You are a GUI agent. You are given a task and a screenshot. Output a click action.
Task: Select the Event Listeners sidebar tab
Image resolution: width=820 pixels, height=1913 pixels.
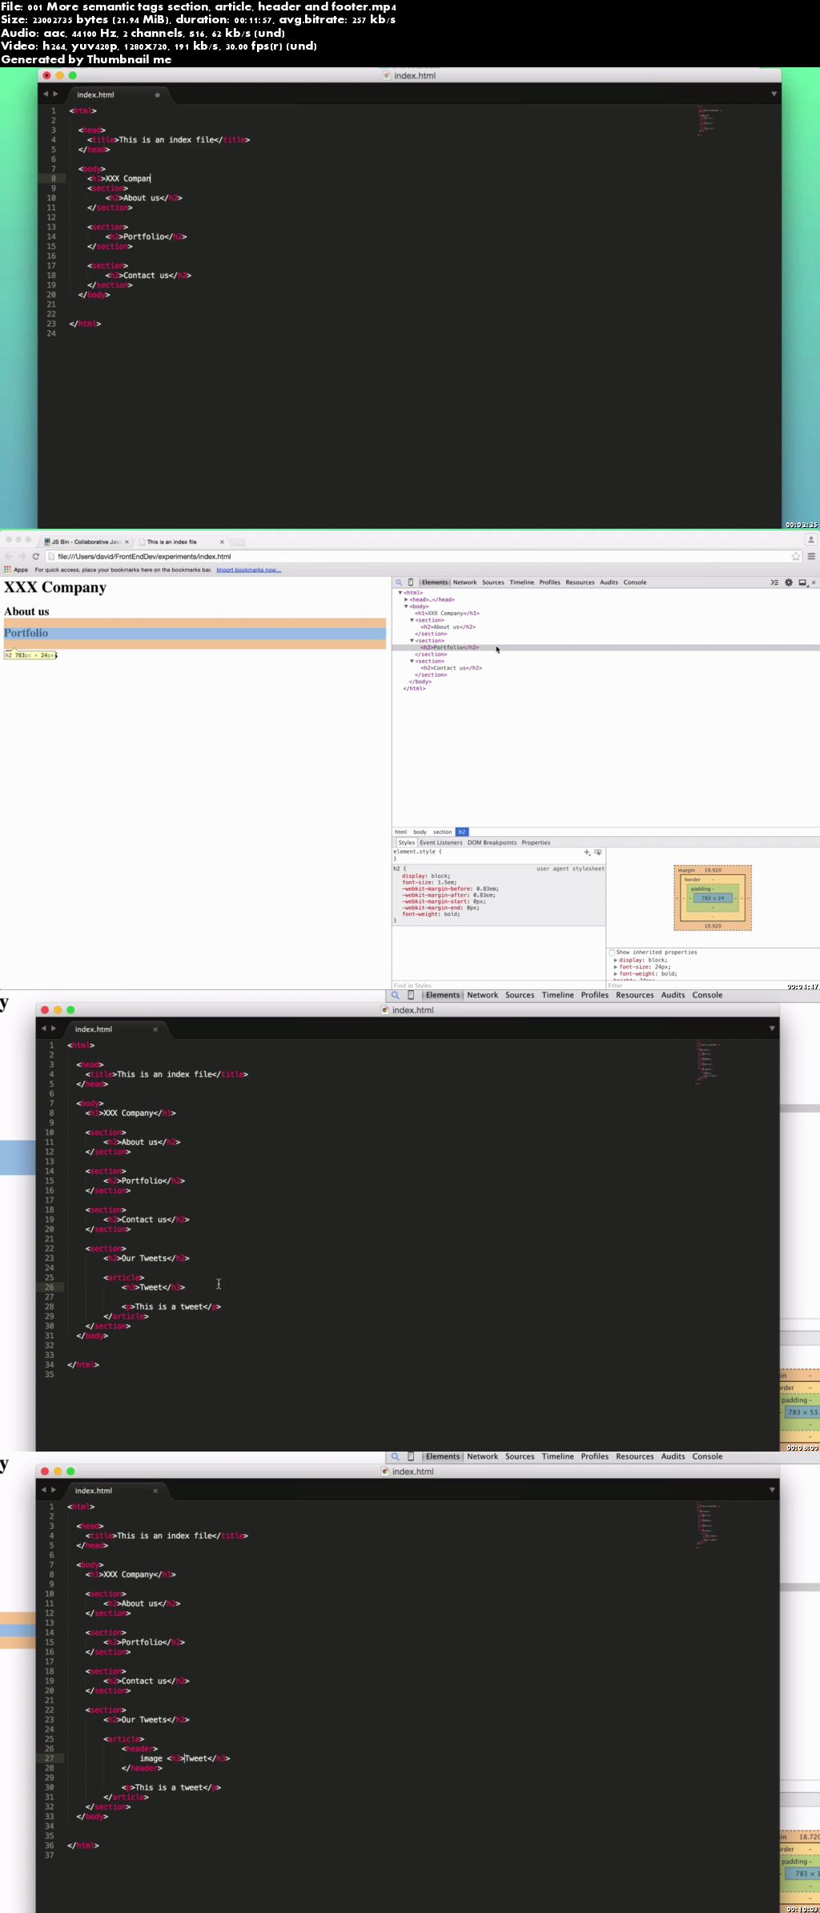(441, 842)
